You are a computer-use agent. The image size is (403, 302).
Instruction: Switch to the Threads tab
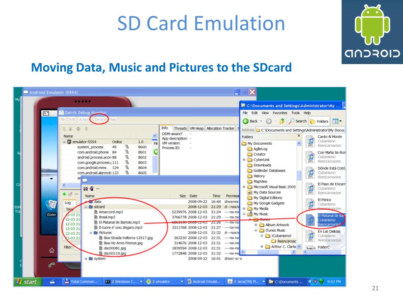[x=180, y=129]
